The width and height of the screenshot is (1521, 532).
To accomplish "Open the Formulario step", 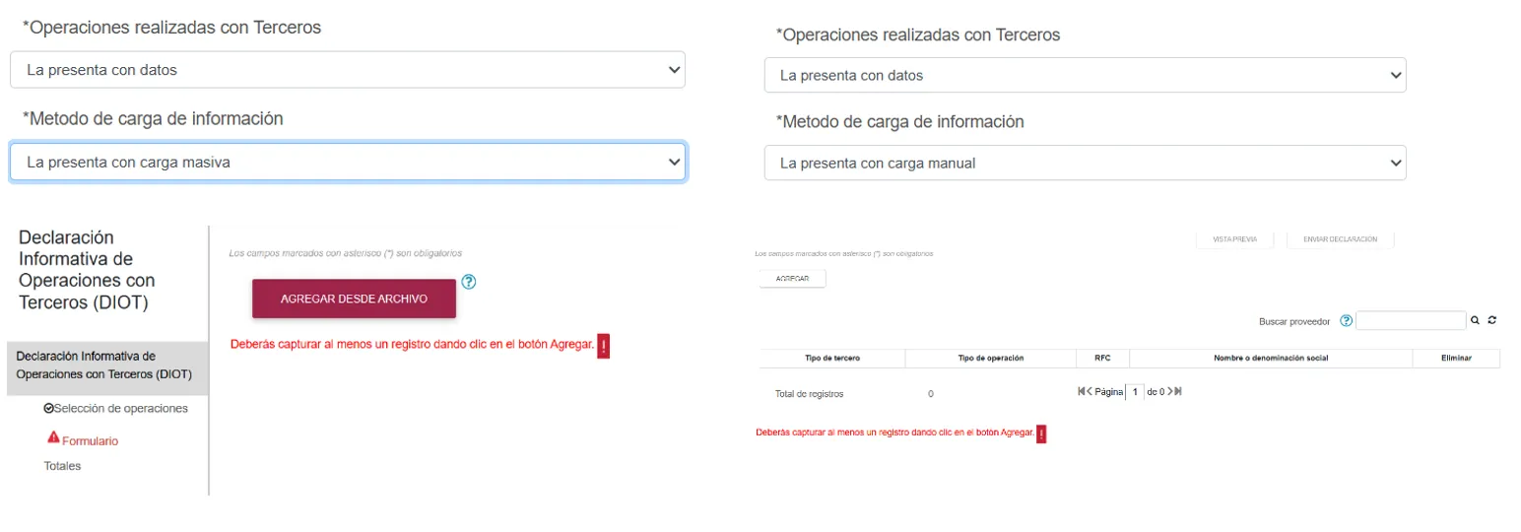I will (x=90, y=441).
